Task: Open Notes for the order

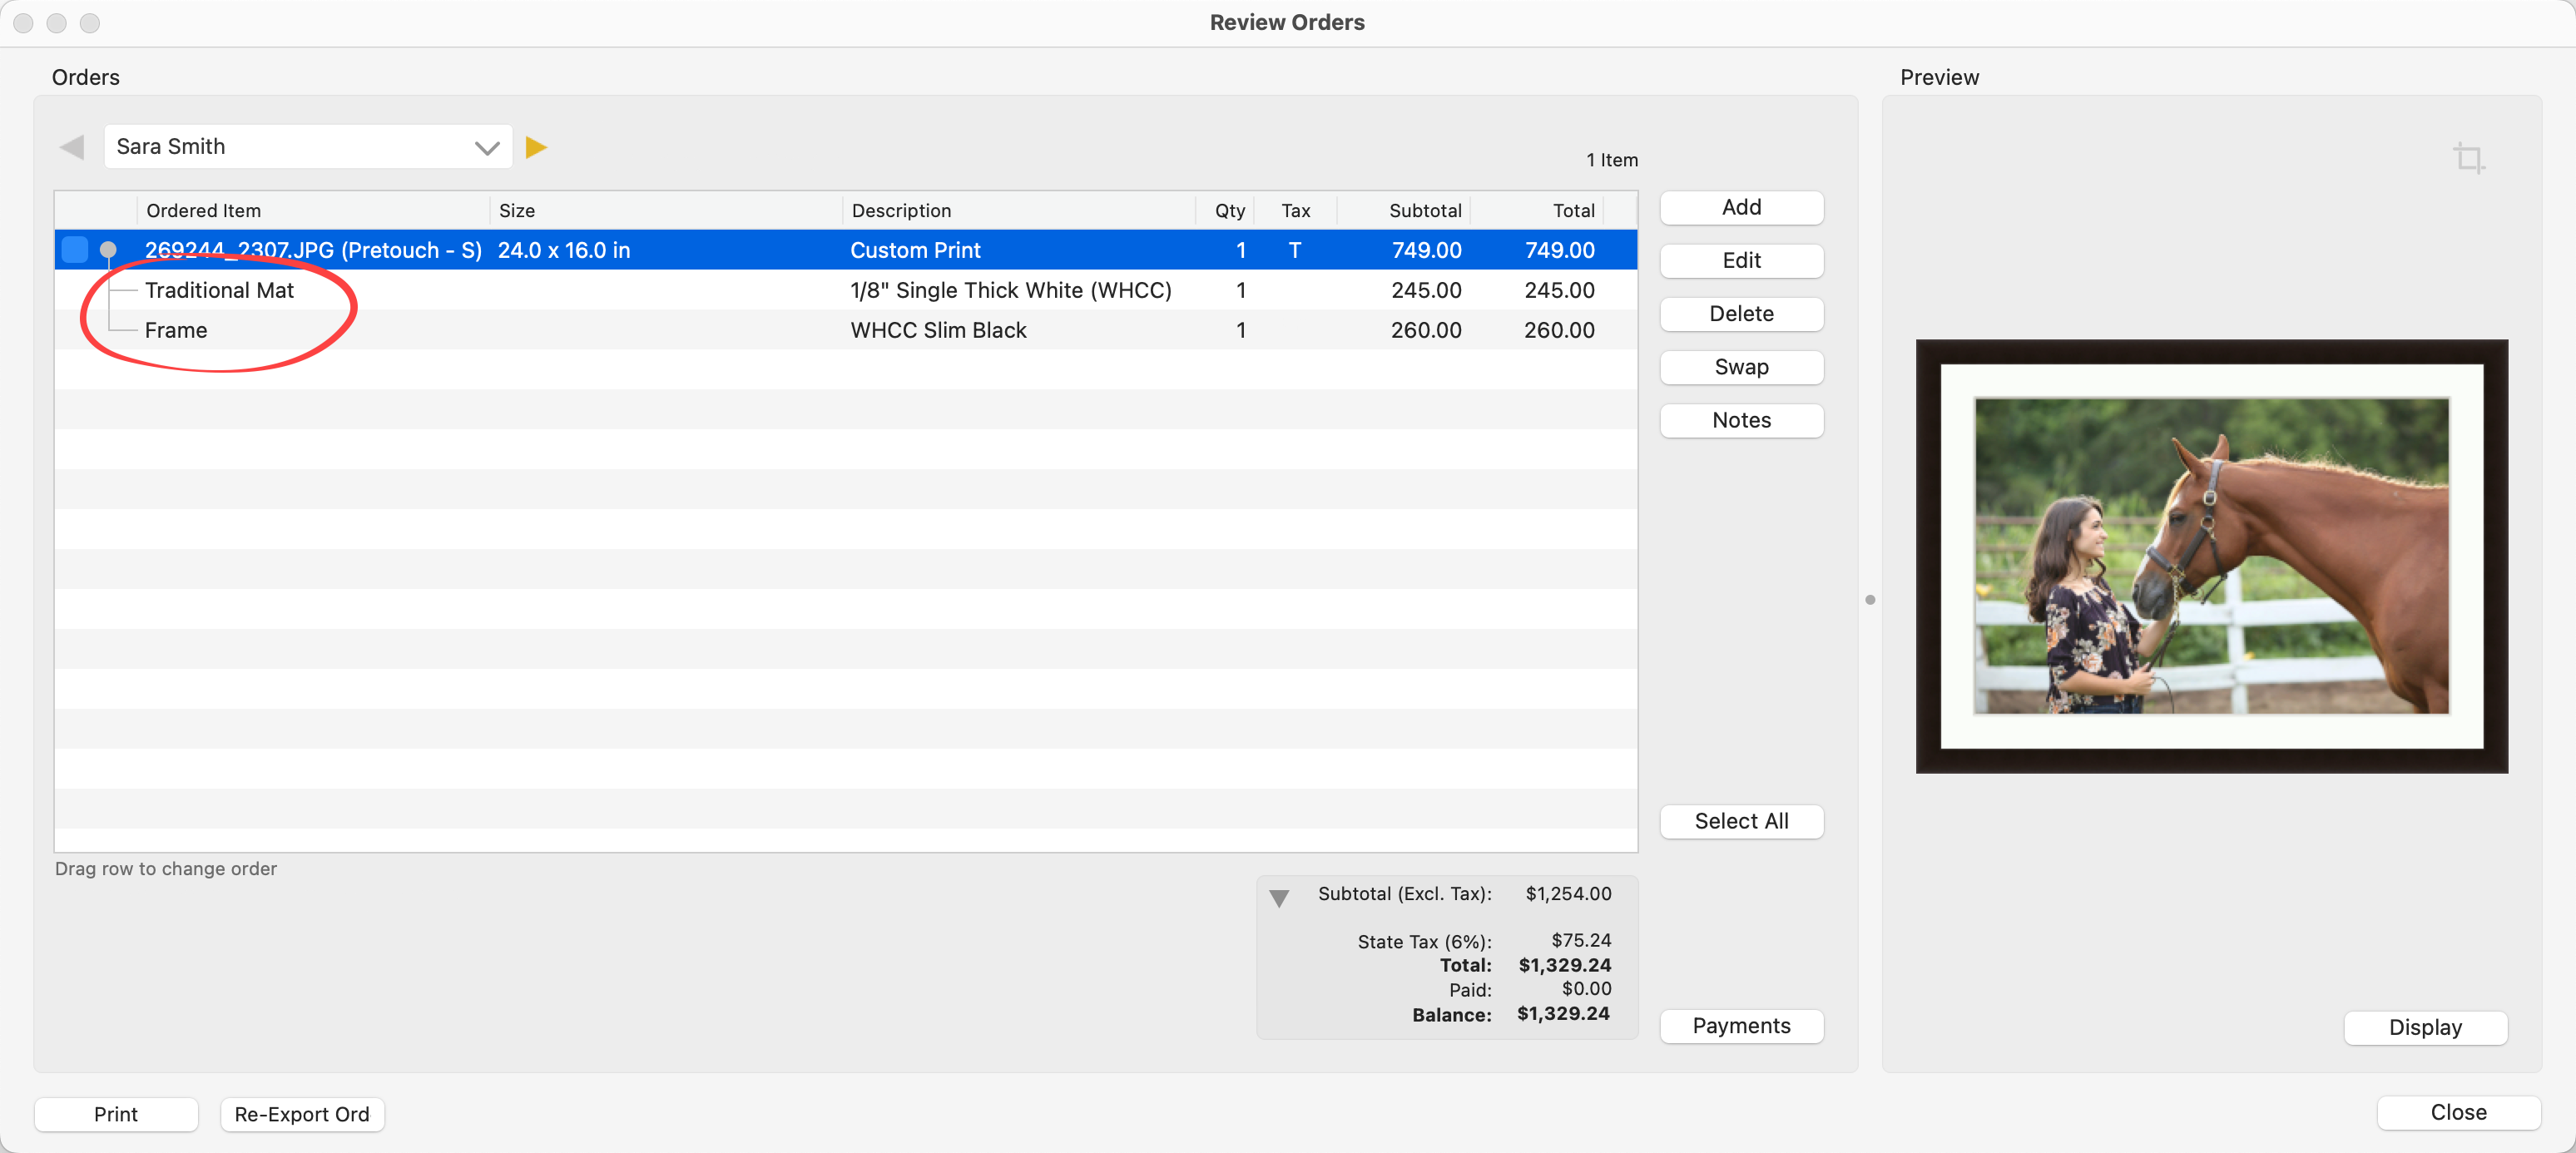Action: [x=1740, y=420]
